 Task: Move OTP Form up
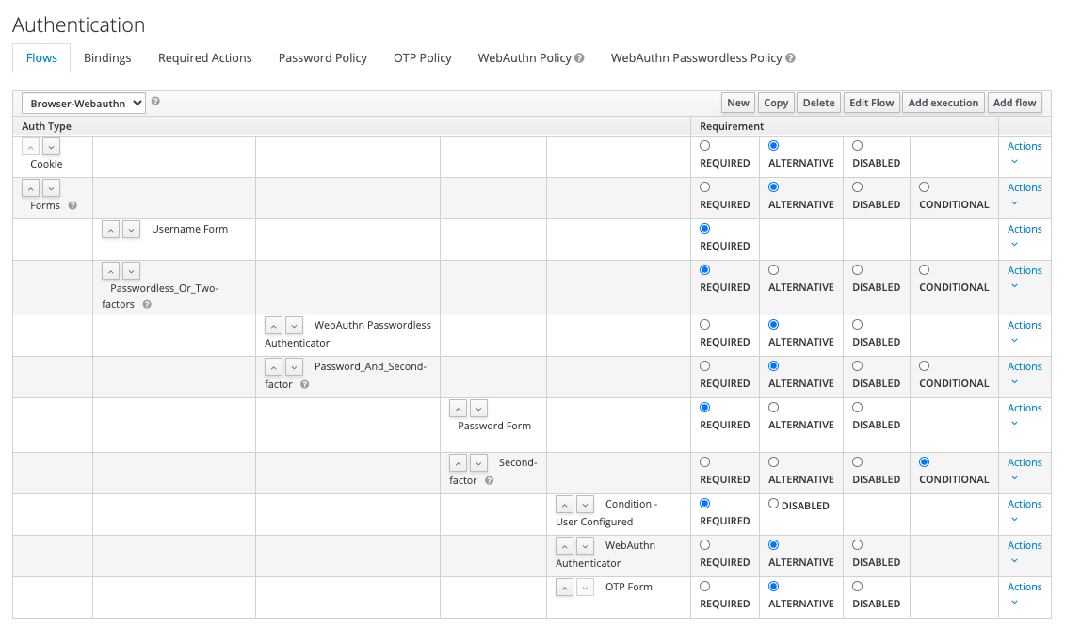[564, 587]
